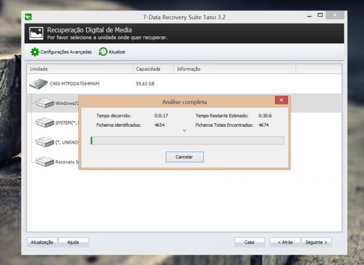Select the SYSTEM partition drive icon
This screenshot has width=364, height=265.
tap(45, 122)
